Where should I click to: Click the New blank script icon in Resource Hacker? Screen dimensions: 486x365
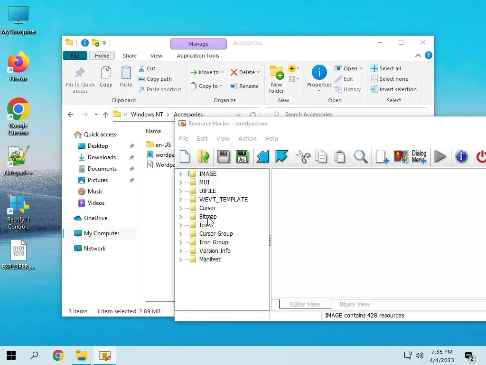[x=185, y=156]
